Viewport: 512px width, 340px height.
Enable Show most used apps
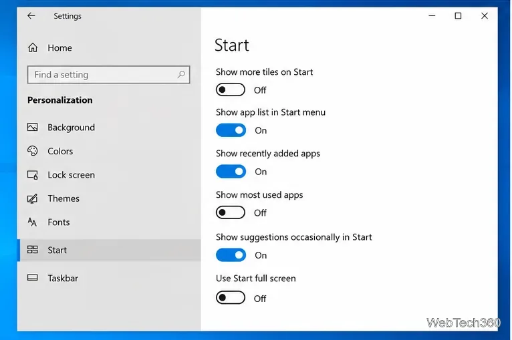point(231,212)
